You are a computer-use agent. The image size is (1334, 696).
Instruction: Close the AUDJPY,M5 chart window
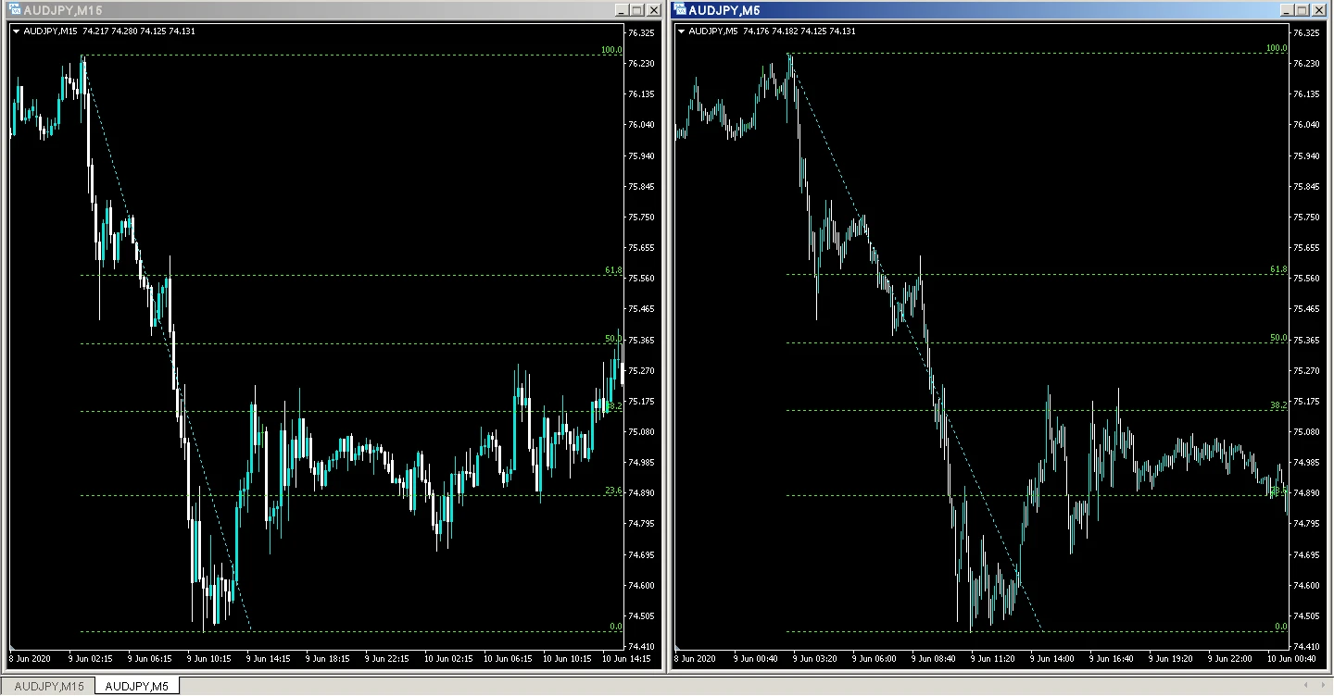point(1320,9)
